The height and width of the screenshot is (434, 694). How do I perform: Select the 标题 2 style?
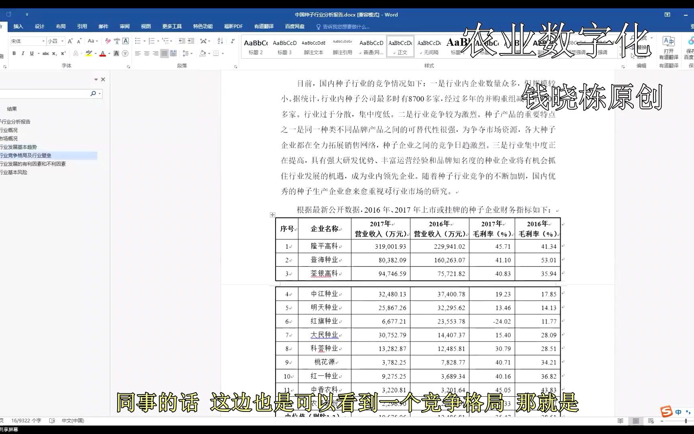255,47
